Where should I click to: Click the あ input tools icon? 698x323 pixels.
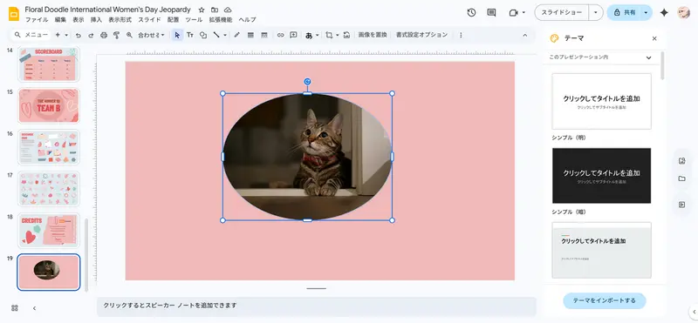pyautogui.click(x=309, y=35)
